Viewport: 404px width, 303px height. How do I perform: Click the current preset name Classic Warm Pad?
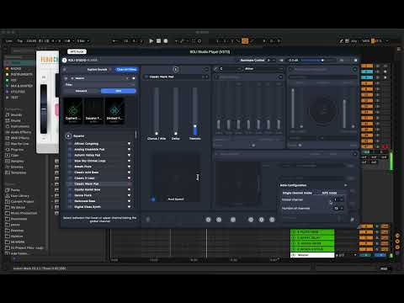point(162,77)
